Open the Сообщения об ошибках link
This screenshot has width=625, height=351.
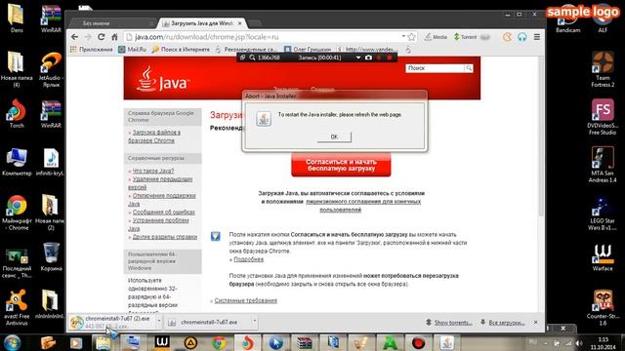point(163,213)
